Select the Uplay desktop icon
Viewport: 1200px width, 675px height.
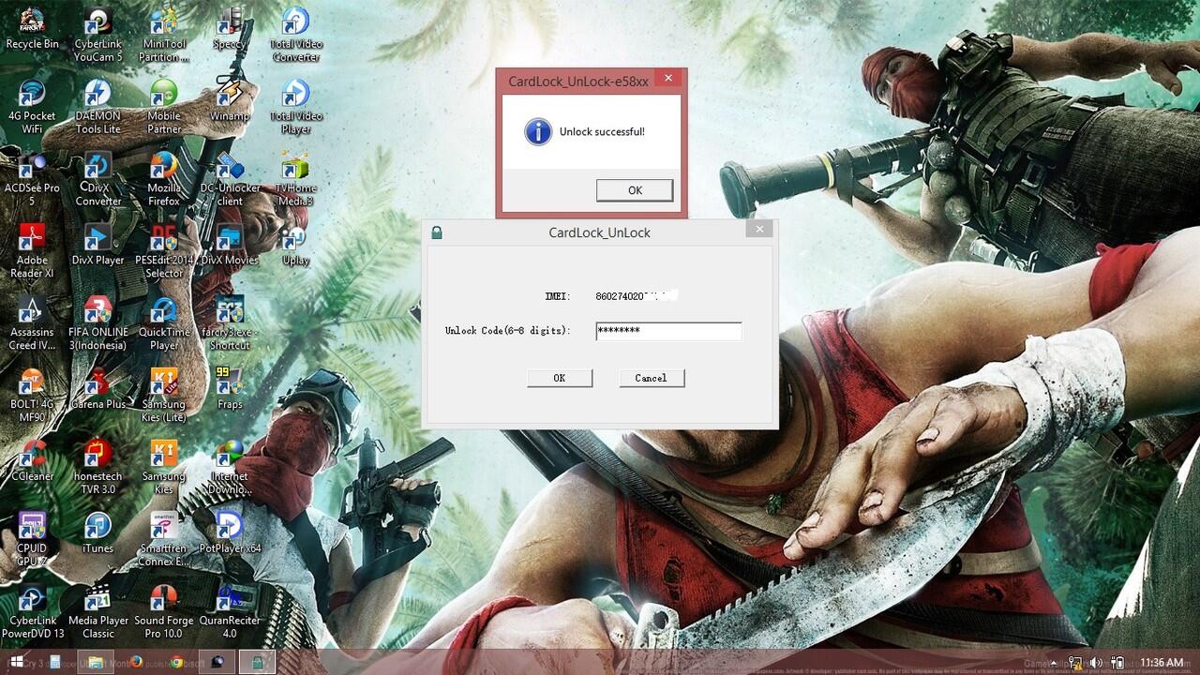296,246
